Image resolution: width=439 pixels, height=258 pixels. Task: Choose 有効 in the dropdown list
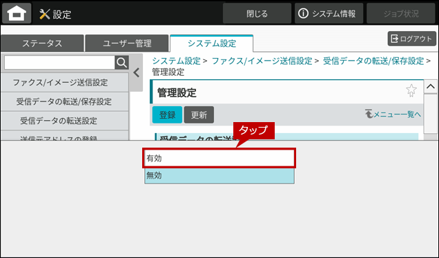[219, 158]
